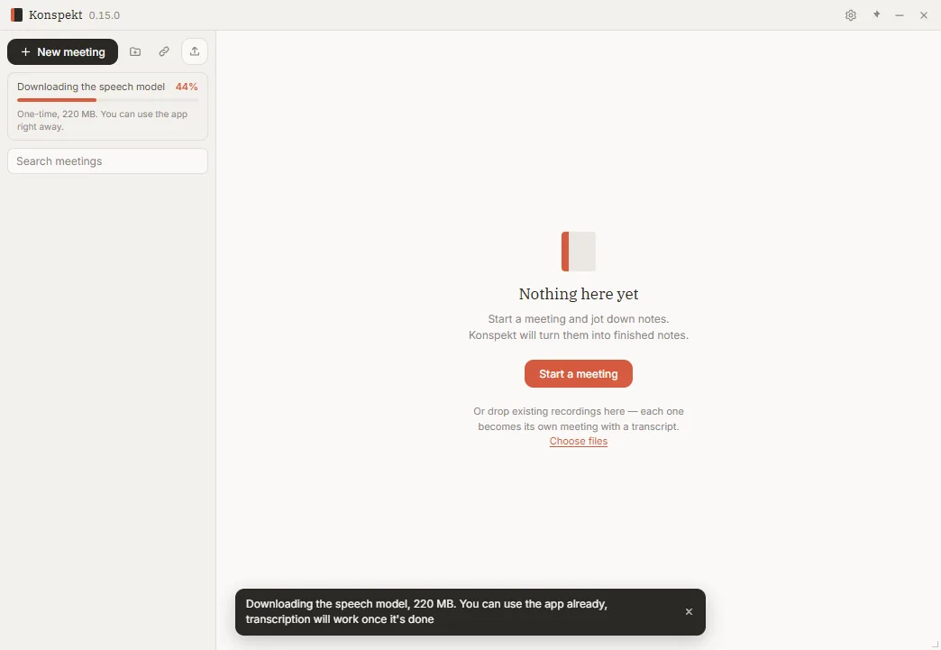Click the Konspekt title text
Screen dimensions: 941x650
click(x=55, y=15)
